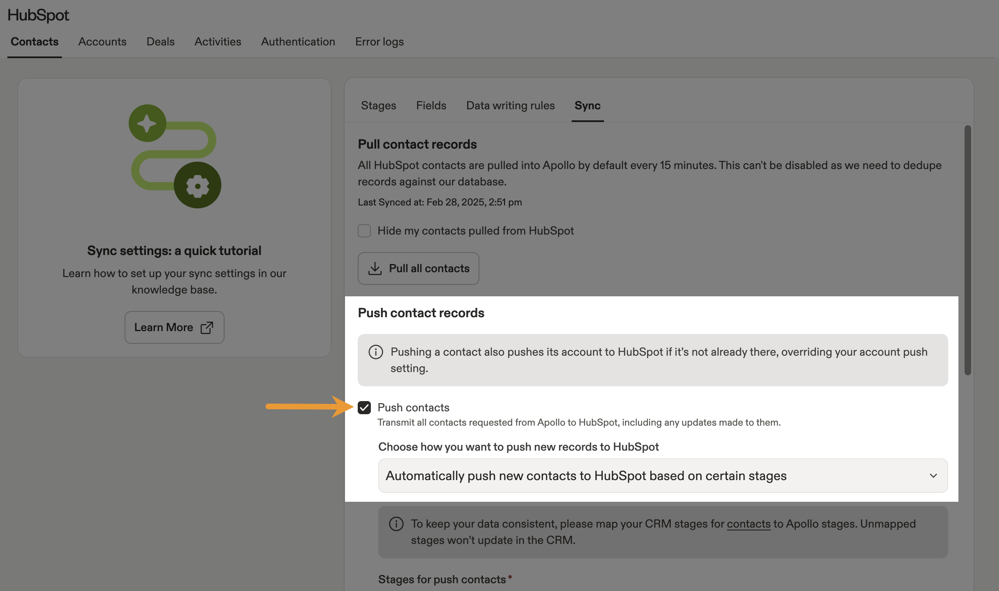This screenshot has width=999, height=591.
Task: Uncheck the Push contacts checkbox
Action: [x=364, y=408]
